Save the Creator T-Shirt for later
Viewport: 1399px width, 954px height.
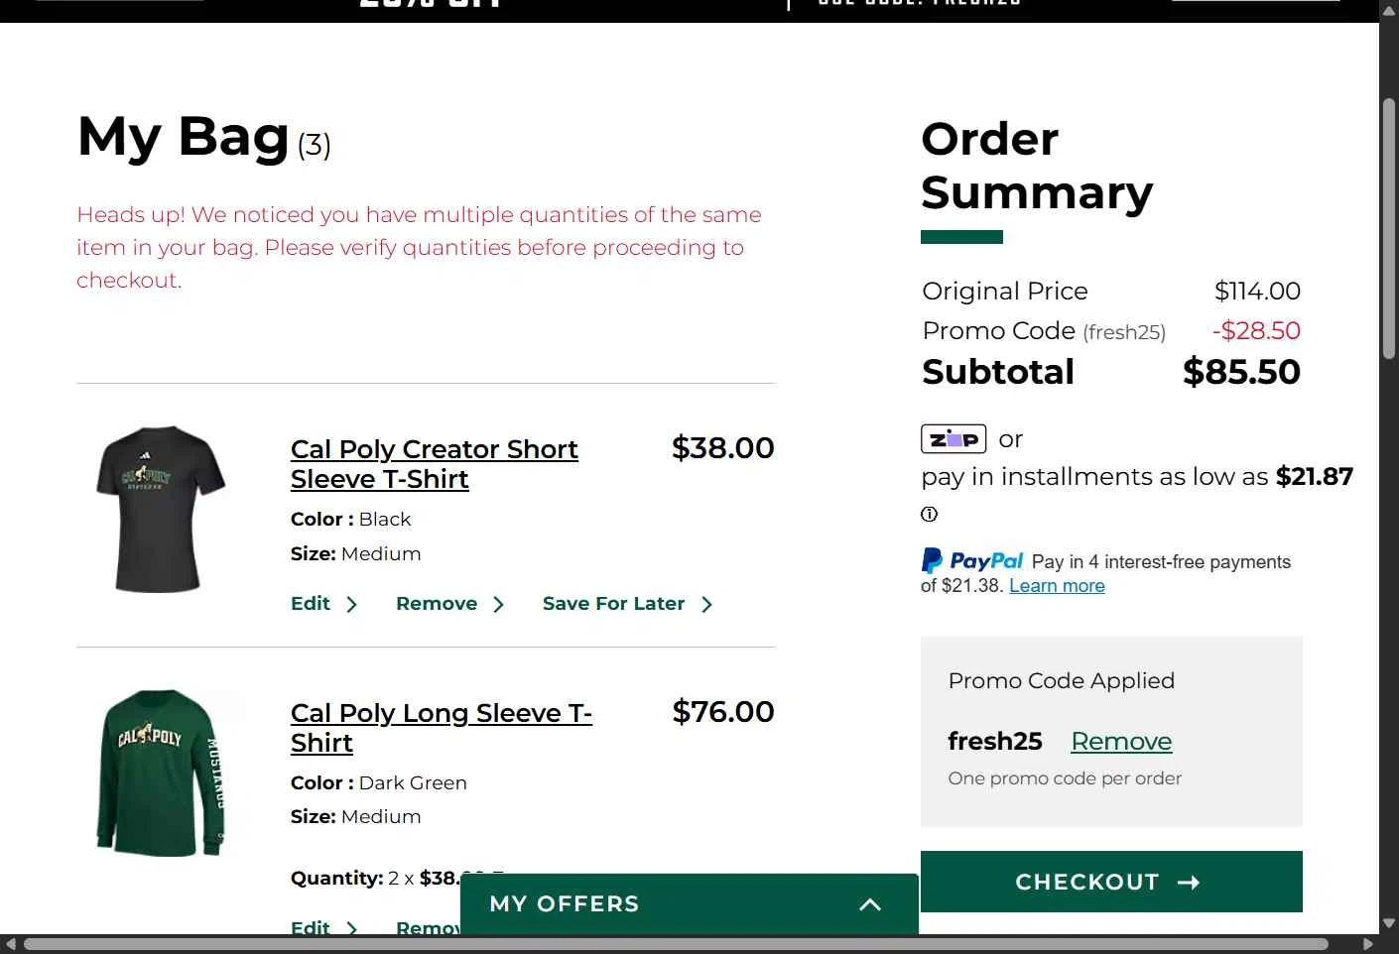click(x=627, y=603)
